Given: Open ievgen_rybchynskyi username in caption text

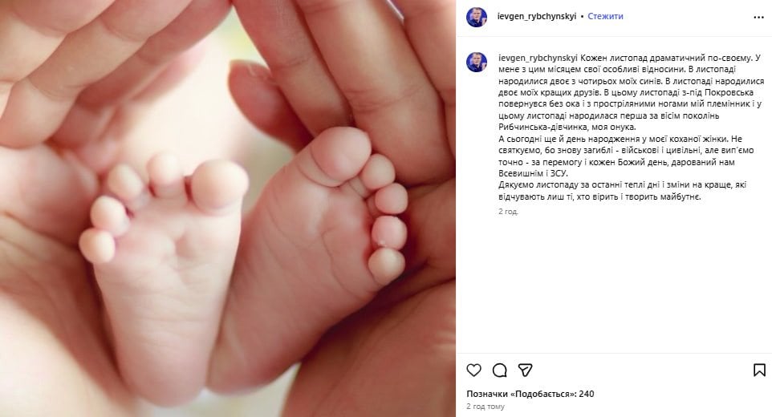Looking at the screenshot, I should [x=538, y=58].
